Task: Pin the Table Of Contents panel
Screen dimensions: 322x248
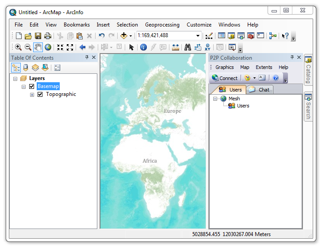Action: 87,57
